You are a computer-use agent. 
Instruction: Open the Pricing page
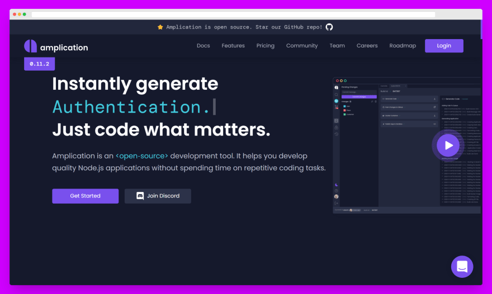pyautogui.click(x=266, y=46)
